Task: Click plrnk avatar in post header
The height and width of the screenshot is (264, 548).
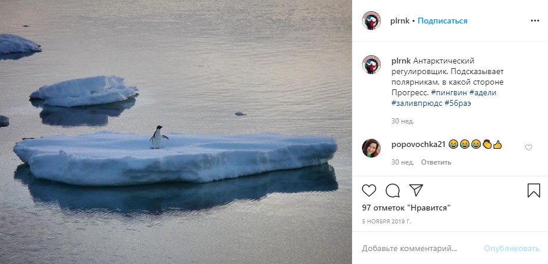Action: (371, 21)
